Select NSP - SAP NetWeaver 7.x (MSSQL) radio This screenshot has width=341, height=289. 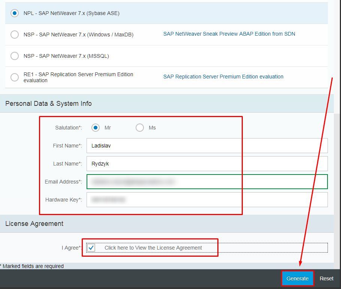coord(15,56)
